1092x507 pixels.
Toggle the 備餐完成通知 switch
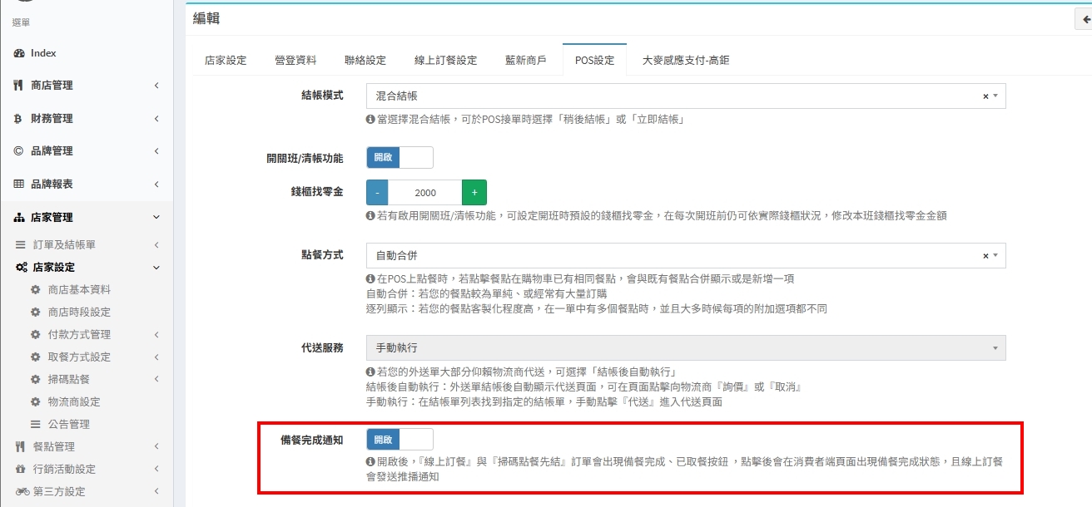pyautogui.click(x=400, y=439)
